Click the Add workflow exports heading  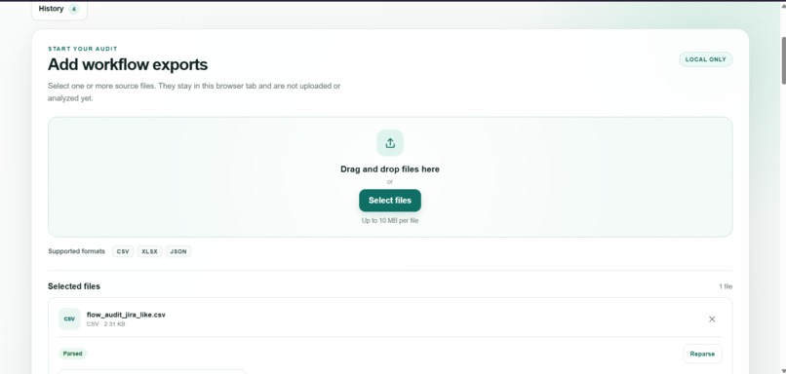click(x=128, y=64)
